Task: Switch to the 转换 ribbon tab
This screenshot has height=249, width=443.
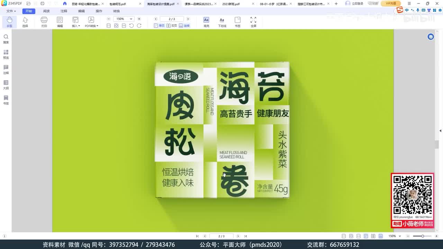Action: pyautogui.click(x=116, y=11)
